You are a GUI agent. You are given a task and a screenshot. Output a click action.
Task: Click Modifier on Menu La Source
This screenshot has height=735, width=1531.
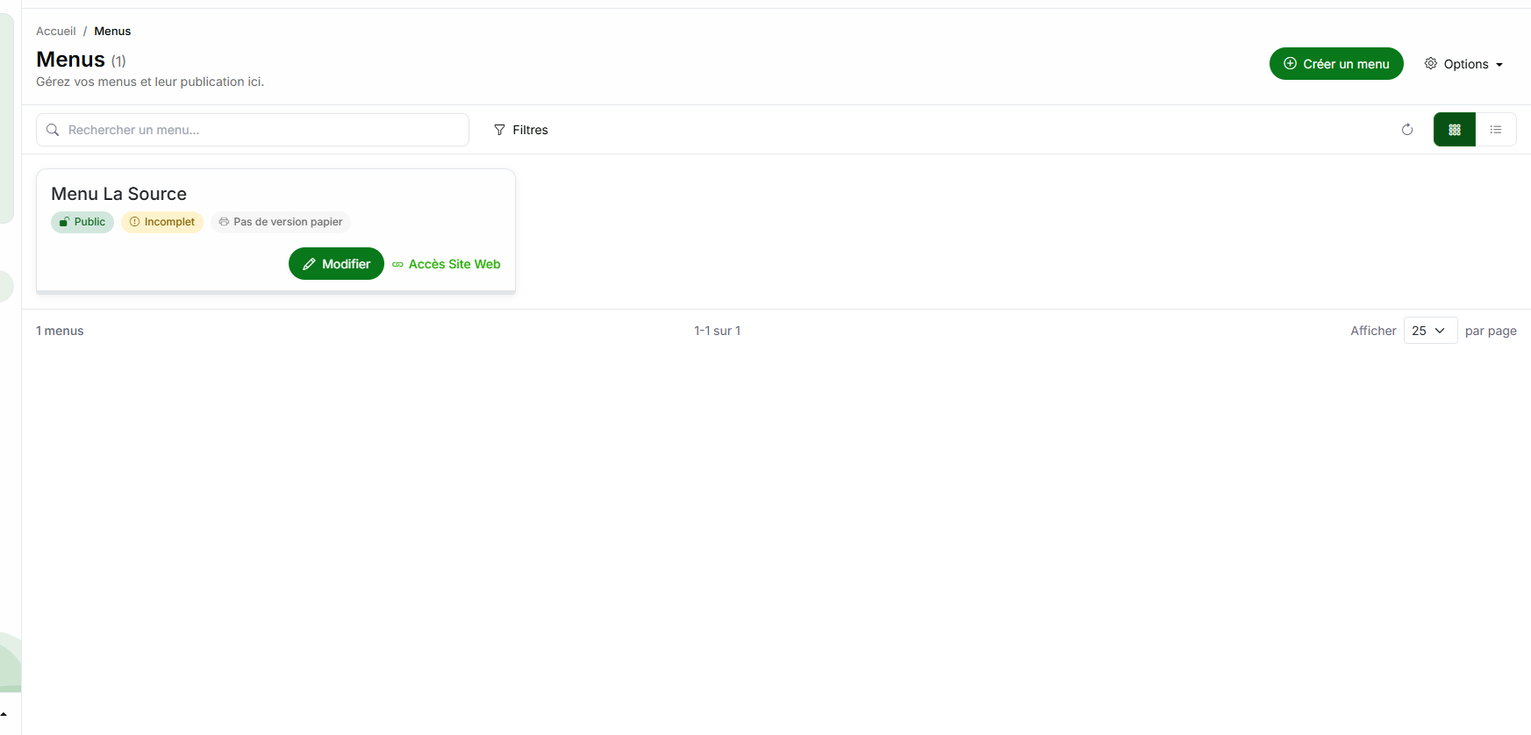click(x=336, y=264)
